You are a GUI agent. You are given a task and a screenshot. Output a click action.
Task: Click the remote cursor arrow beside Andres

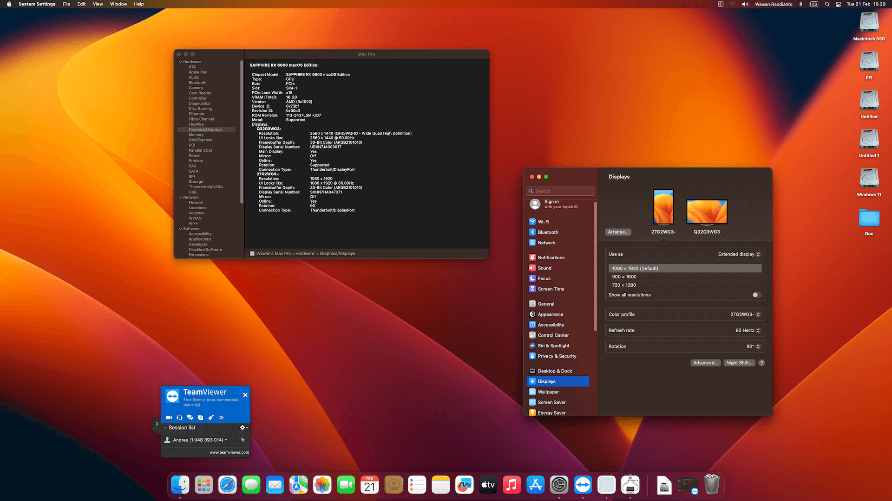pyautogui.click(x=243, y=440)
